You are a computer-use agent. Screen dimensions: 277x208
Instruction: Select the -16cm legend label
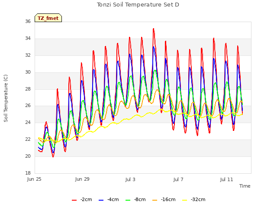tap(168, 199)
